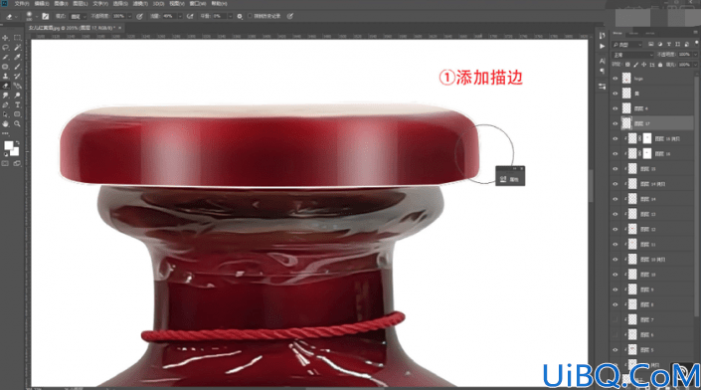
Task: Open the Character panel icon
Action: coord(602,61)
